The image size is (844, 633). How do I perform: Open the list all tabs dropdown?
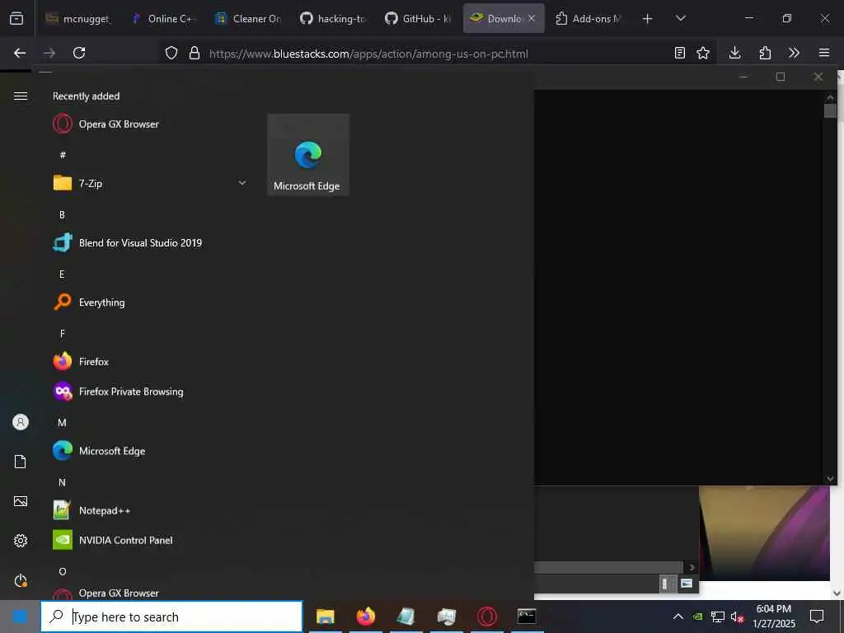(680, 18)
